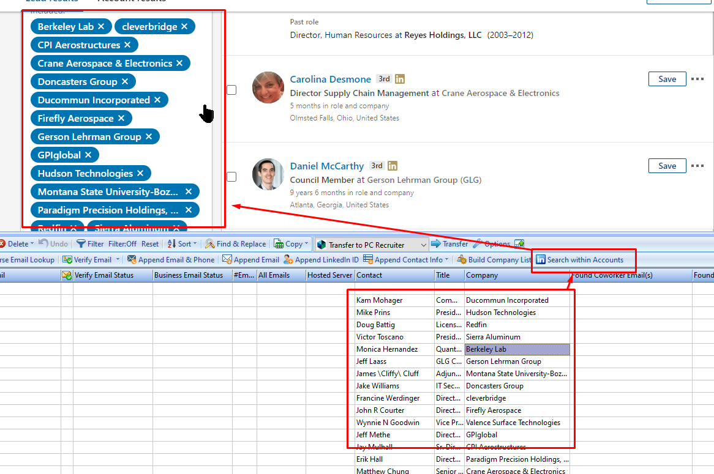Expand the Verify Email dropdown arrow
The width and height of the screenshot is (714, 474).
pos(118,260)
